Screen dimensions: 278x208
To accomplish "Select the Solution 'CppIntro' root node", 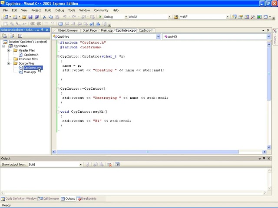I will pos(28,42).
